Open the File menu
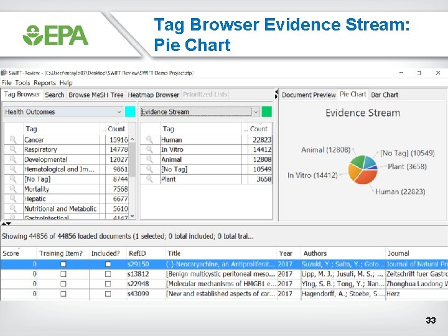 [7, 83]
